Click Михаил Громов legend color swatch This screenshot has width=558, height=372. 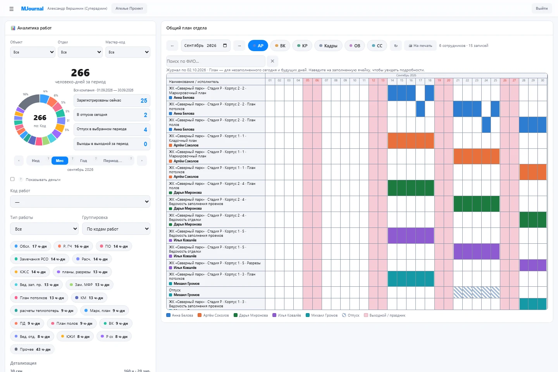308,315
